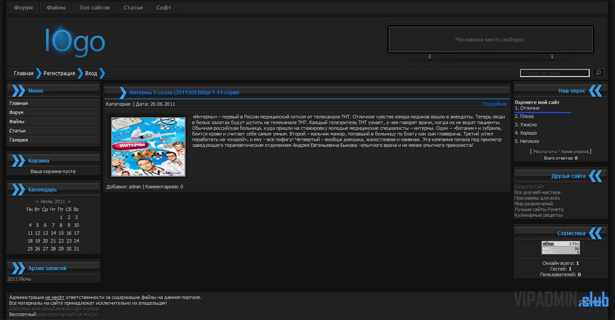Select day 31 in the calendar
Viewport: 615px width, 320px height.
[x=76, y=249]
